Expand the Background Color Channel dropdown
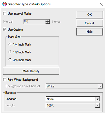Viewport: 106px width, 114px height. tap(74, 86)
